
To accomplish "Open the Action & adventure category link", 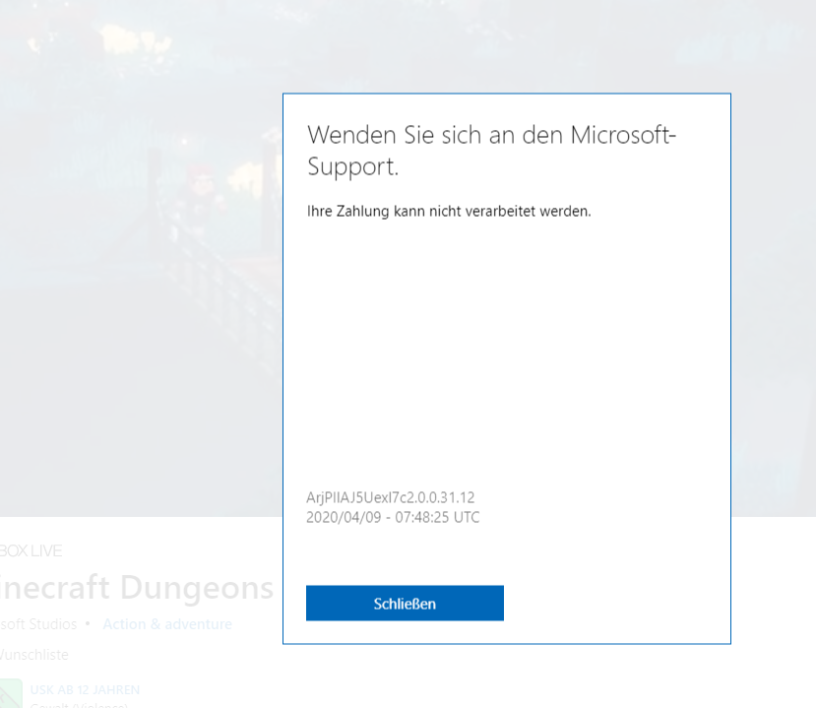I will [x=167, y=623].
